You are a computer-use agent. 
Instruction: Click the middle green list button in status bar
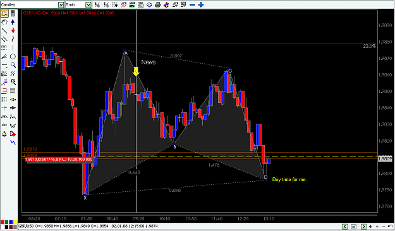[x=354, y=227]
